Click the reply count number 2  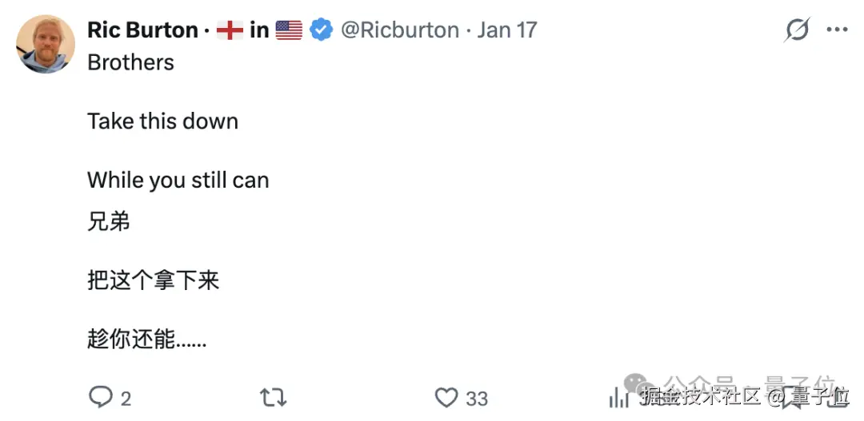126,398
